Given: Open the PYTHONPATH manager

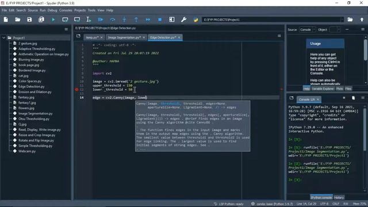Looking at the screenshot, I should 195,20.
